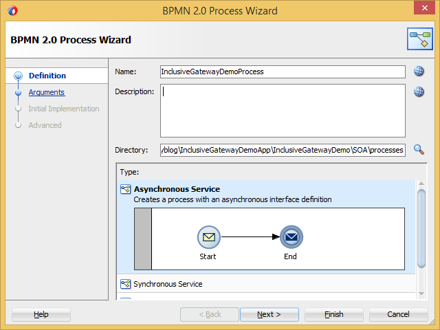This screenshot has width=440, height=330.
Task: Click the Directory path field
Action: (x=283, y=150)
